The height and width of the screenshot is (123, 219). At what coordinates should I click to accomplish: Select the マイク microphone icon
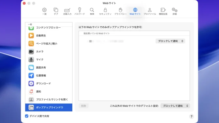tap(31, 60)
